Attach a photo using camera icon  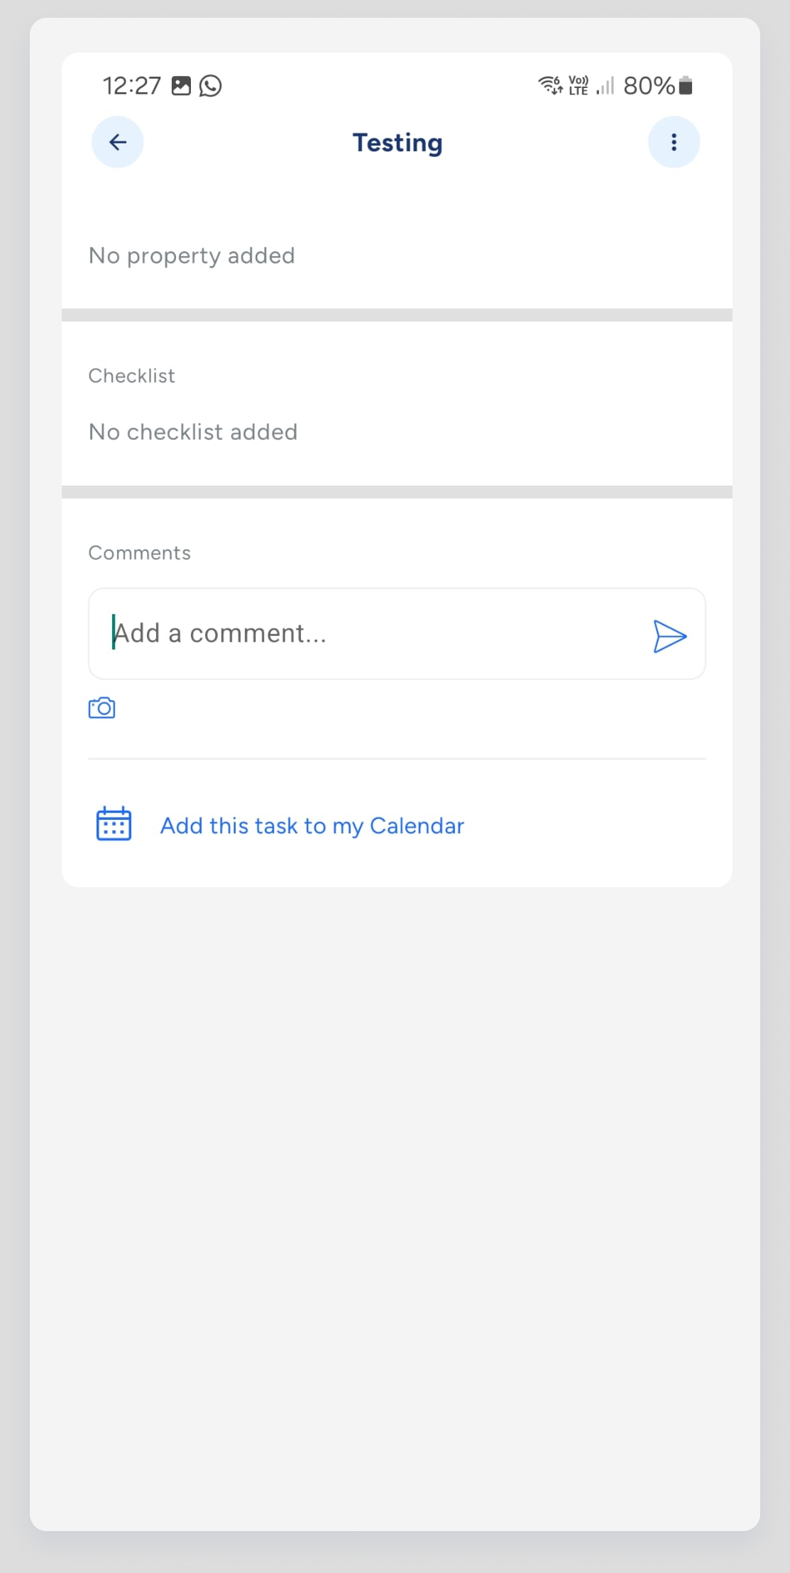click(102, 708)
